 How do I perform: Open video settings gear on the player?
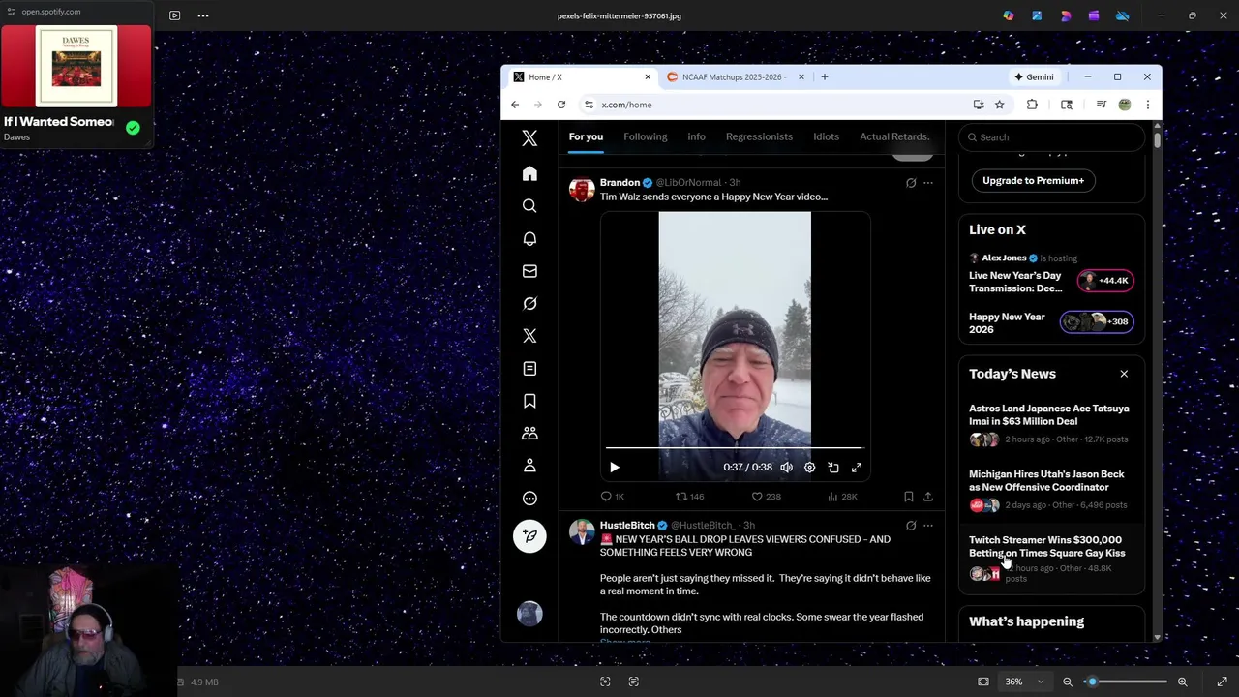point(810,468)
